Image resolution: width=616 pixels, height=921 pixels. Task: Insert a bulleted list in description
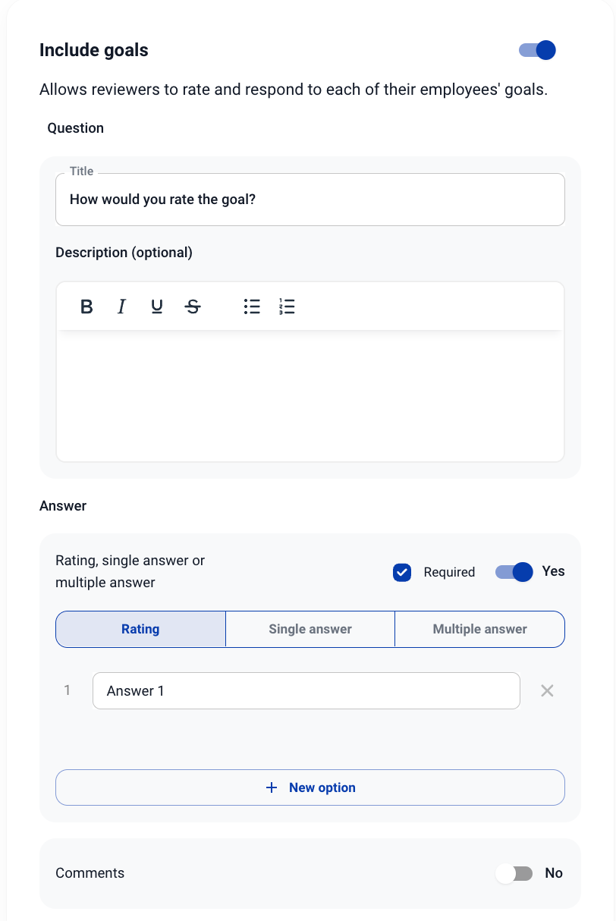click(x=252, y=306)
